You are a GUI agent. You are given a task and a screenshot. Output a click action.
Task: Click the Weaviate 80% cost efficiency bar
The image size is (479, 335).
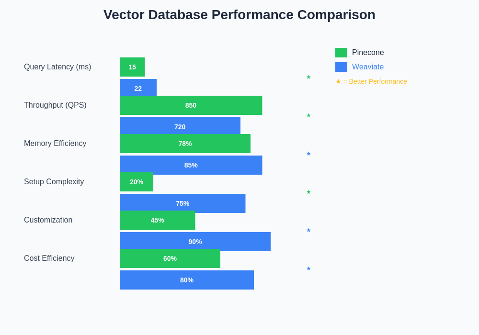(187, 280)
